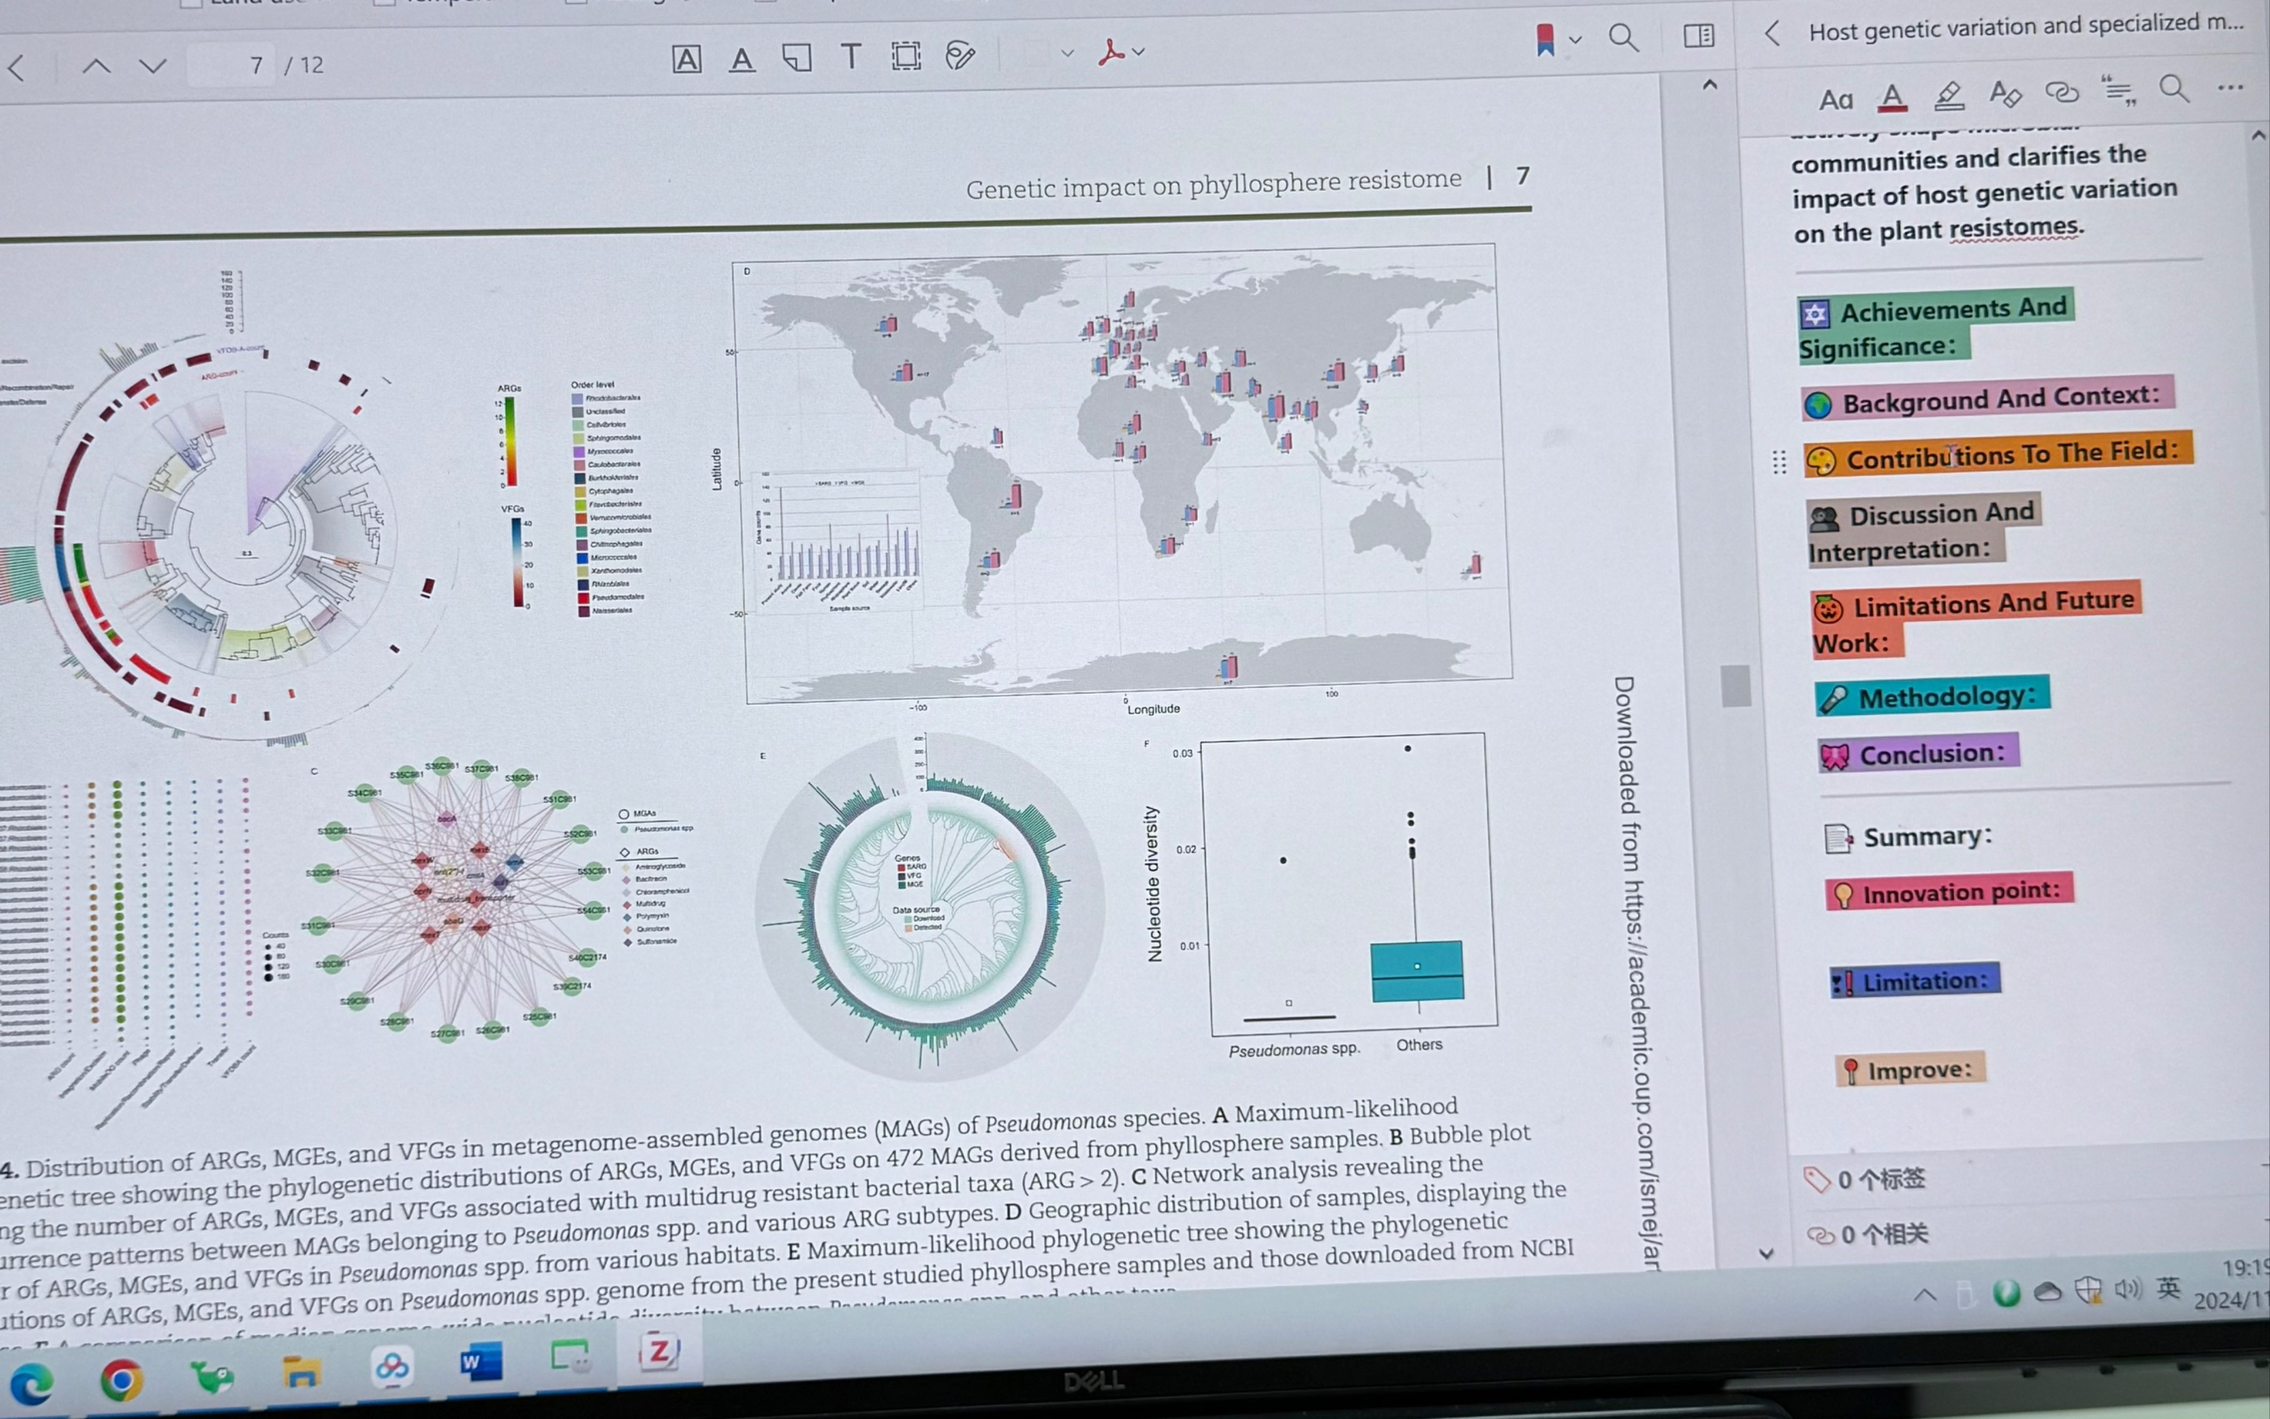Click the PDF vertical scrollbar thumb
This screenshot has height=1419, width=2270.
pyautogui.click(x=1735, y=685)
